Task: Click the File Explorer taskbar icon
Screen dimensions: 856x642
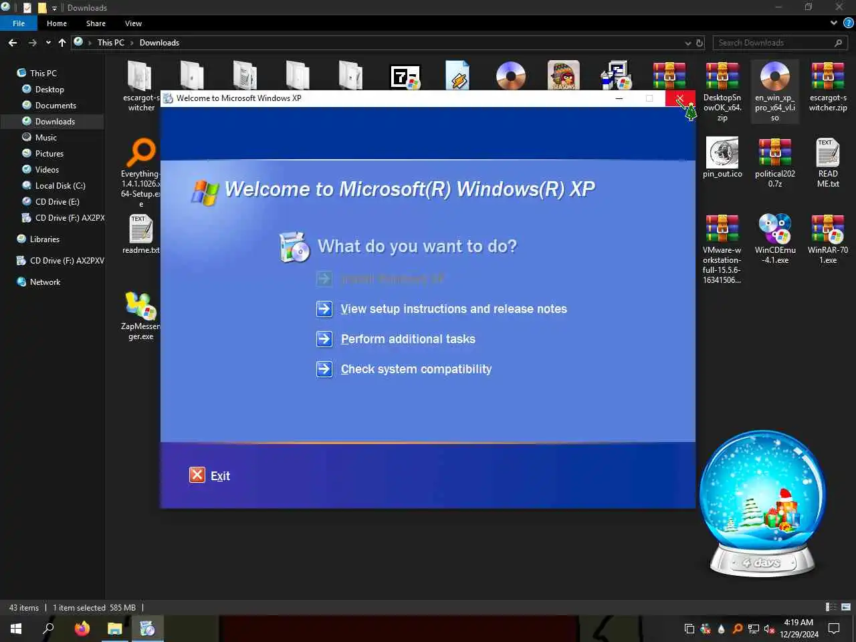Action: click(x=115, y=629)
